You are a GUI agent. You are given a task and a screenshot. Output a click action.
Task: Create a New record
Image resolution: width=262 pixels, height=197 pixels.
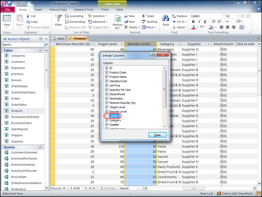(x=129, y=16)
